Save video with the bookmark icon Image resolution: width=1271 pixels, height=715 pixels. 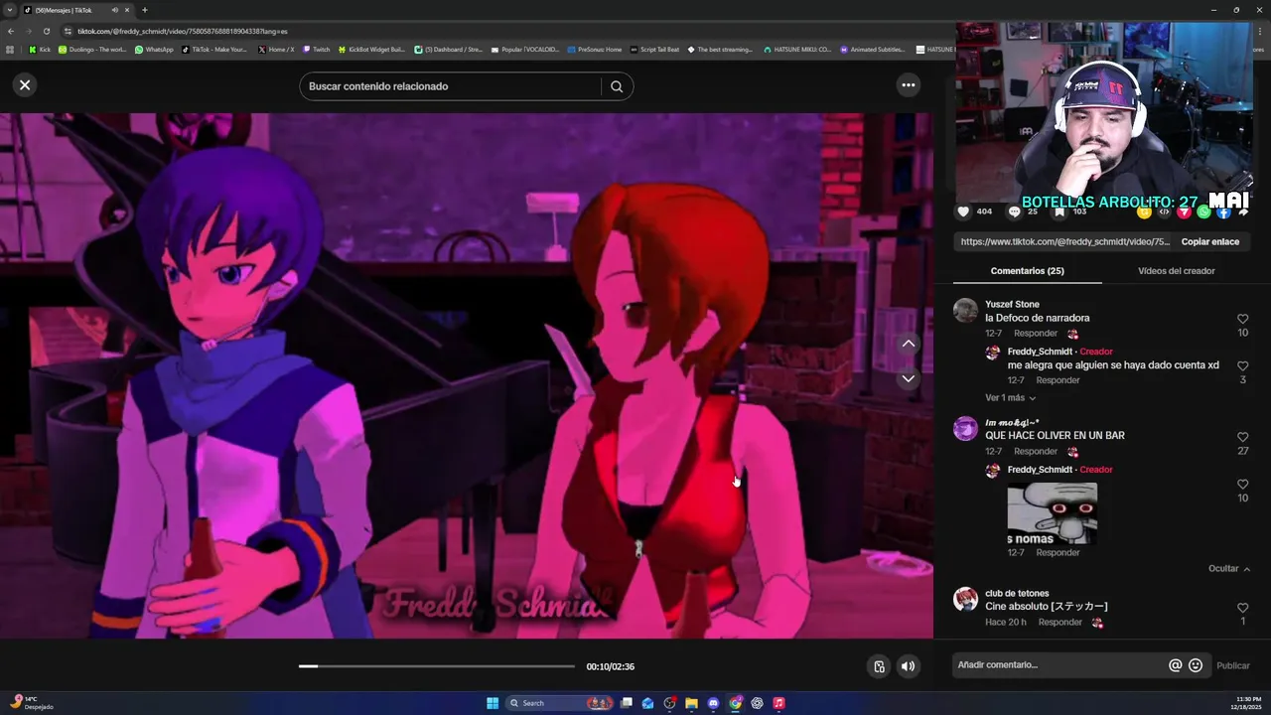[1059, 212]
